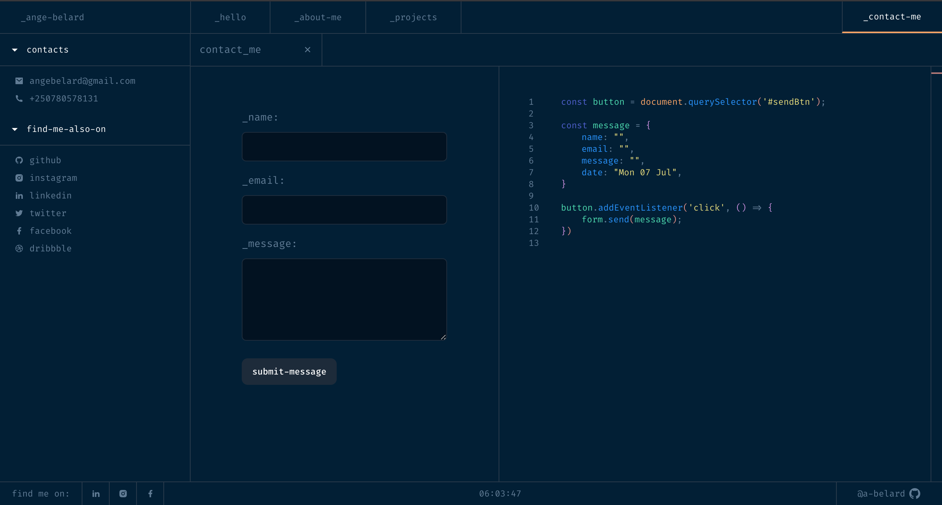This screenshot has height=505, width=942.
Task: Click the angebelard@gmail.com email link
Action: (x=82, y=81)
